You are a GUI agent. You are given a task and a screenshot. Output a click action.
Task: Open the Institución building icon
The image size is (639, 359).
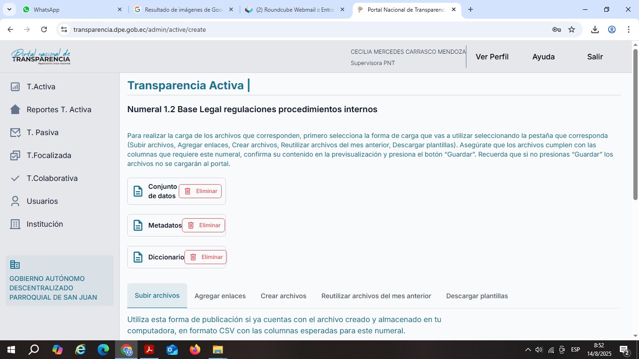click(15, 224)
